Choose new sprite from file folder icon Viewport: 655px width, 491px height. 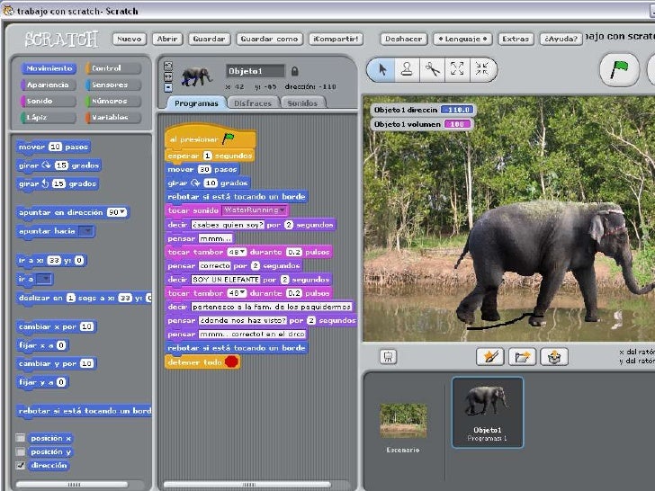[522, 356]
